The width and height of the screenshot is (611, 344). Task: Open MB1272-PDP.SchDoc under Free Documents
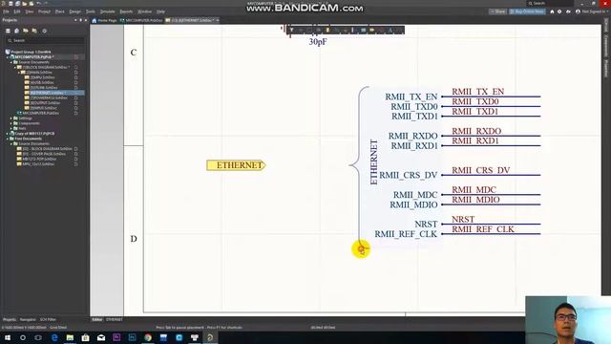pos(39,159)
